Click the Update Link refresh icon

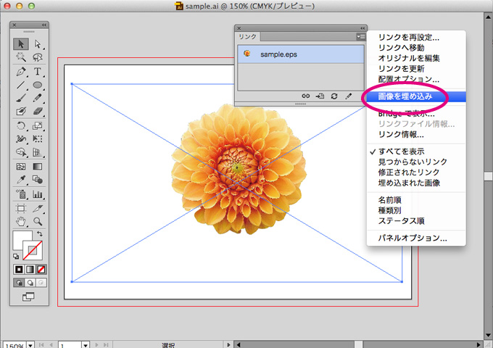(x=333, y=96)
